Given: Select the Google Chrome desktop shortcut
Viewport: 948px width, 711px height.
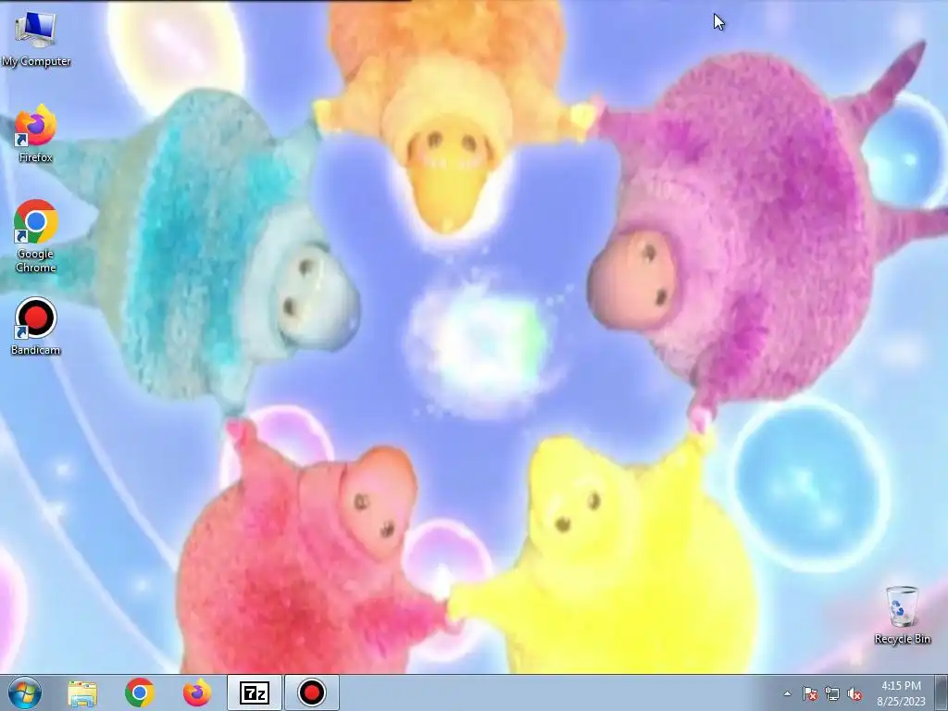Looking at the screenshot, I should point(36,236).
